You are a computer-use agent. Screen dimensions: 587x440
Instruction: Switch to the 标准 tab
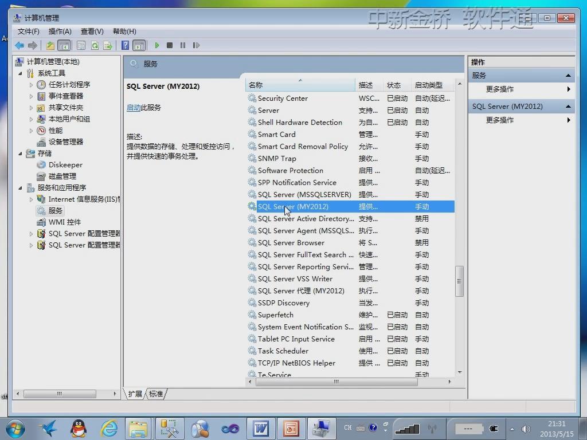point(156,394)
